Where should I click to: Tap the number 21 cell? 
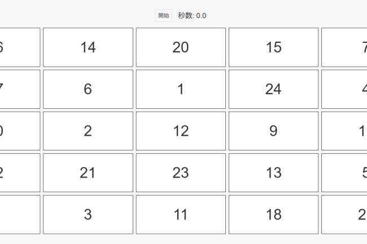88,172
